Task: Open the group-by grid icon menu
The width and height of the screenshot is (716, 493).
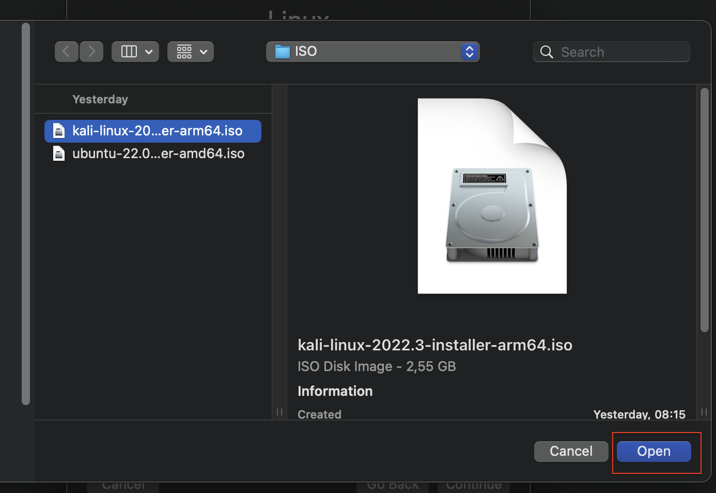Action: click(191, 52)
